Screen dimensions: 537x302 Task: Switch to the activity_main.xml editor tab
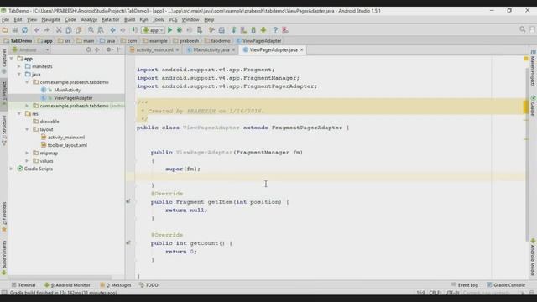pyautogui.click(x=154, y=50)
